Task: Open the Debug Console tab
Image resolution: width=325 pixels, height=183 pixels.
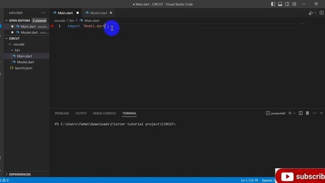Action: (105, 113)
